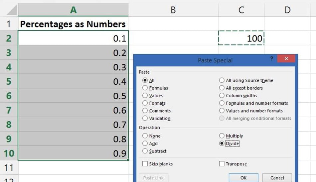Click cell containing 0.6
Image resolution: width=316 pixels, height=182 pixels.
pos(73,110)
